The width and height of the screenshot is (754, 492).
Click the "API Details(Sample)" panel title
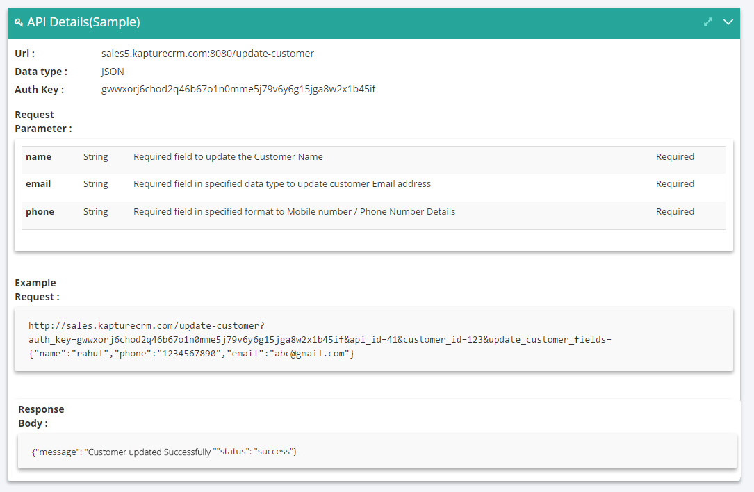(83, 22)
